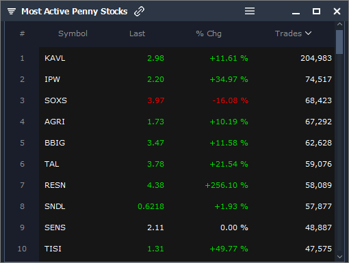
Task: Sort by the Symbol column header
Action: tap(73, 33)
